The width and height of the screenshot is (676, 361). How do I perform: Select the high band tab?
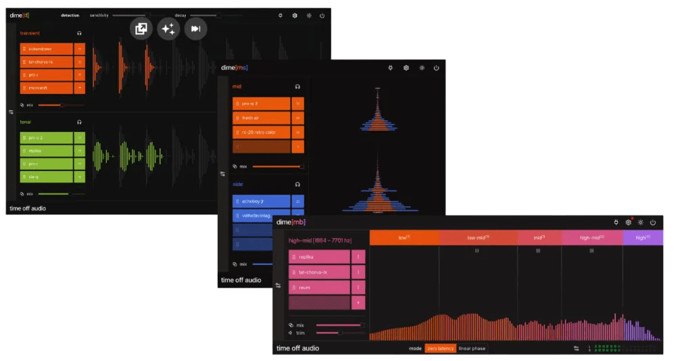[x=643, y=238]
